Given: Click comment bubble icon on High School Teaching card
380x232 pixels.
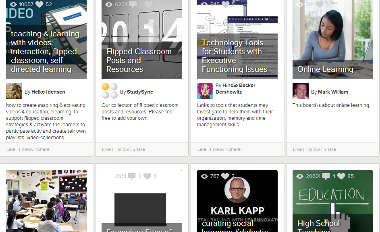Looking at the screenshot, I should [x=326, y=176].
